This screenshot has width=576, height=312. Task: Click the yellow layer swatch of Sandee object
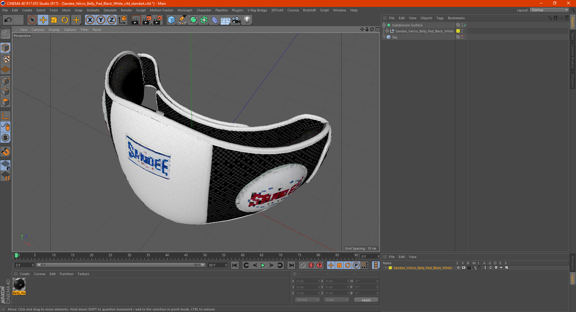tap(458, 31)
